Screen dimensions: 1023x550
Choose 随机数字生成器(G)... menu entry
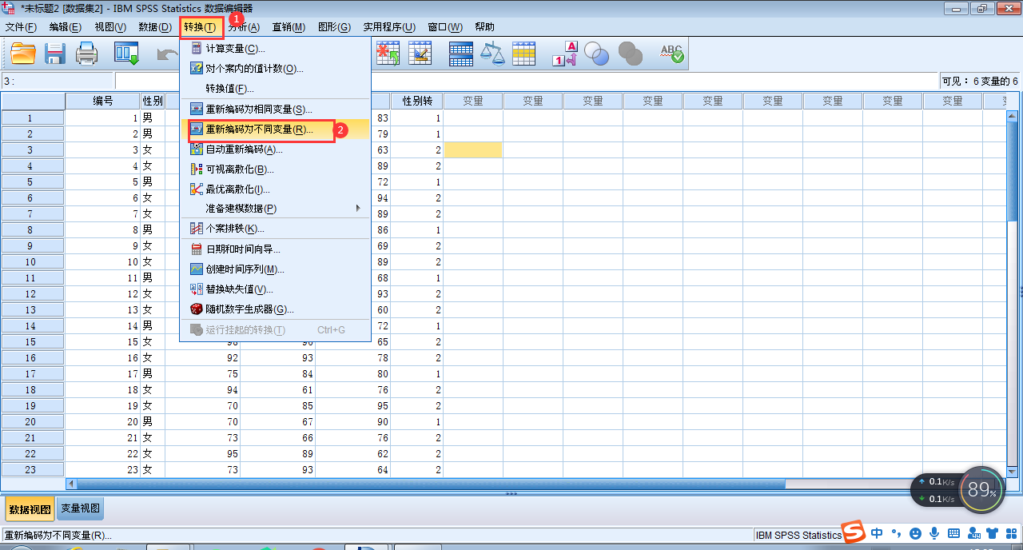pyautogui.click(x=275, y=309)
